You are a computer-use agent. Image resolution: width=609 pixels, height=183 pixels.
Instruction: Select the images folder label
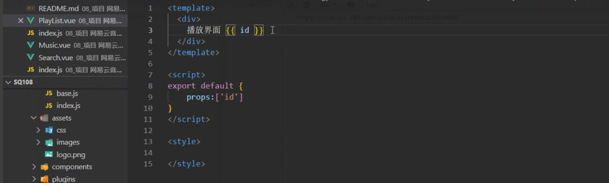pos(68,142)
